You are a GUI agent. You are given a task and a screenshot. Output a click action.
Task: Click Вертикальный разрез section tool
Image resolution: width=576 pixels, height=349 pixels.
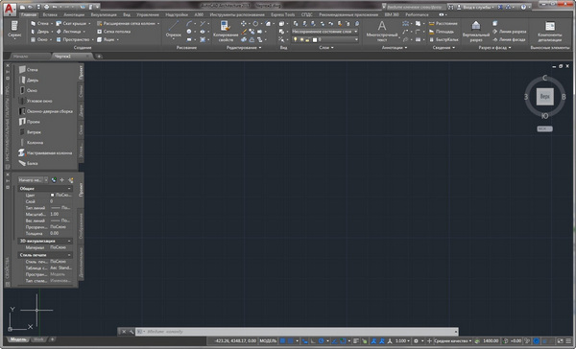pyautogui.click(x=476, y=31)
